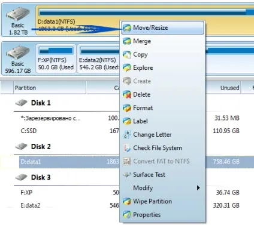Click the Disk 1 drive icon
The image size is (254, 225).
point(22,103)
